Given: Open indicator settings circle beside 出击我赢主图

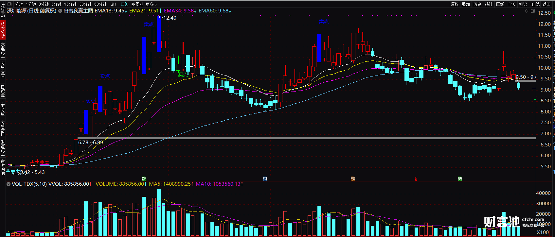Looking at the screenshot, I should [60, 11].
